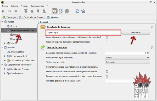Click lightbulb help next to Directorio de descarga
This screenshot has height=101, width=157.
[x=152, y=27]
